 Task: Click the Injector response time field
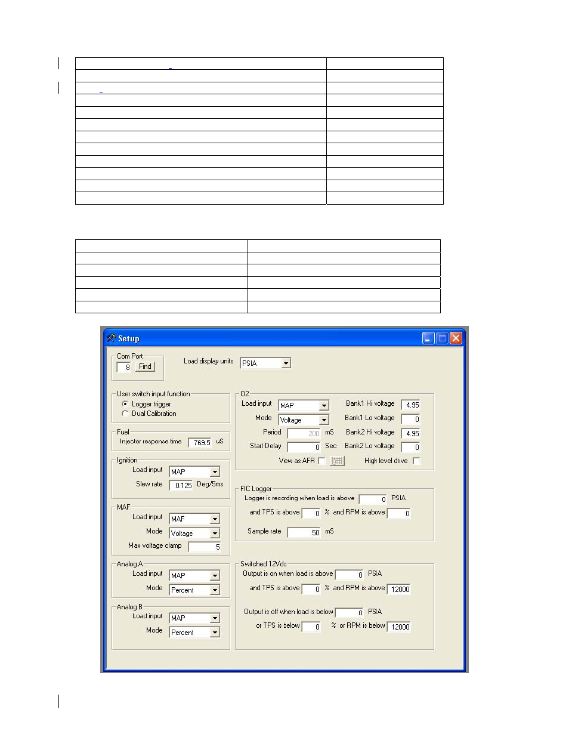(x=200, y=443)
